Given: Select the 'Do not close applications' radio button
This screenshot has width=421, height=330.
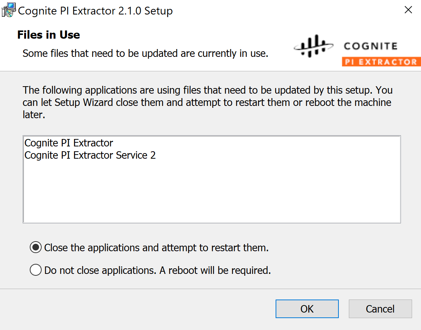Looking at the screenshot, I should click(36, 270).
